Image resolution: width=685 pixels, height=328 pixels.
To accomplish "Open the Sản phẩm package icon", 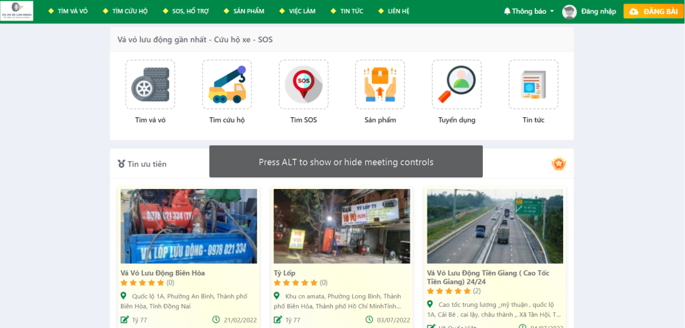I will click(380, 85).
